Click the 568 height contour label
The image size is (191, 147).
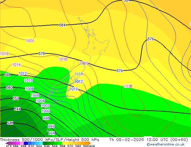click(x=7, y=75)
